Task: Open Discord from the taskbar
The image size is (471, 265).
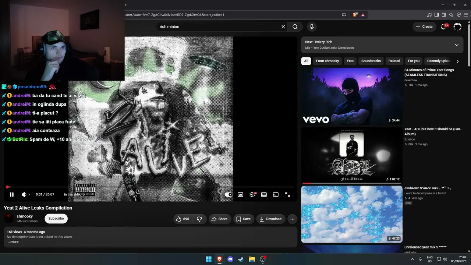Action: [x=230, y=259]
